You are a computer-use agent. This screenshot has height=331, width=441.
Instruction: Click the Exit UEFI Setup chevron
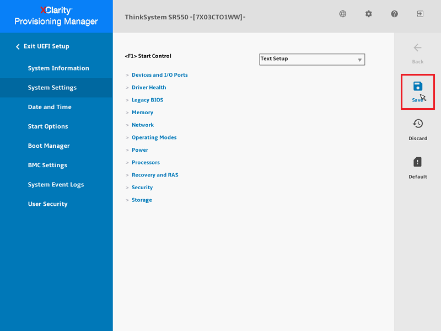click(18, 46)
